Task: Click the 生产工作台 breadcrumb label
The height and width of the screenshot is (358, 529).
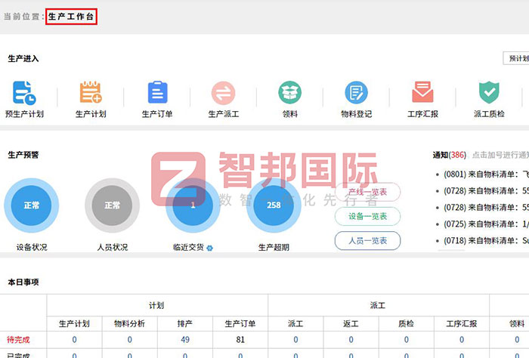Action: coord(72,16)
